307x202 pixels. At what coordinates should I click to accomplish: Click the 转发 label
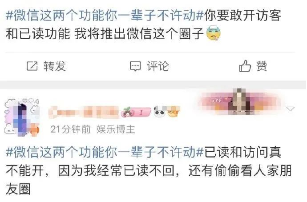point(55,66)
